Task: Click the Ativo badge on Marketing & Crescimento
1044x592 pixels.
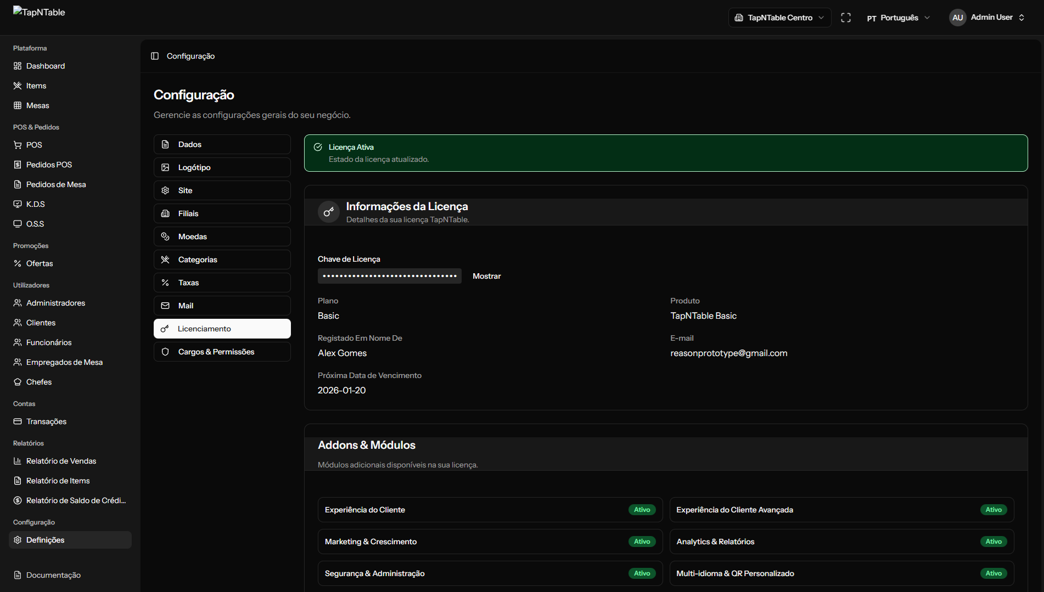Action: pos(642,542)
